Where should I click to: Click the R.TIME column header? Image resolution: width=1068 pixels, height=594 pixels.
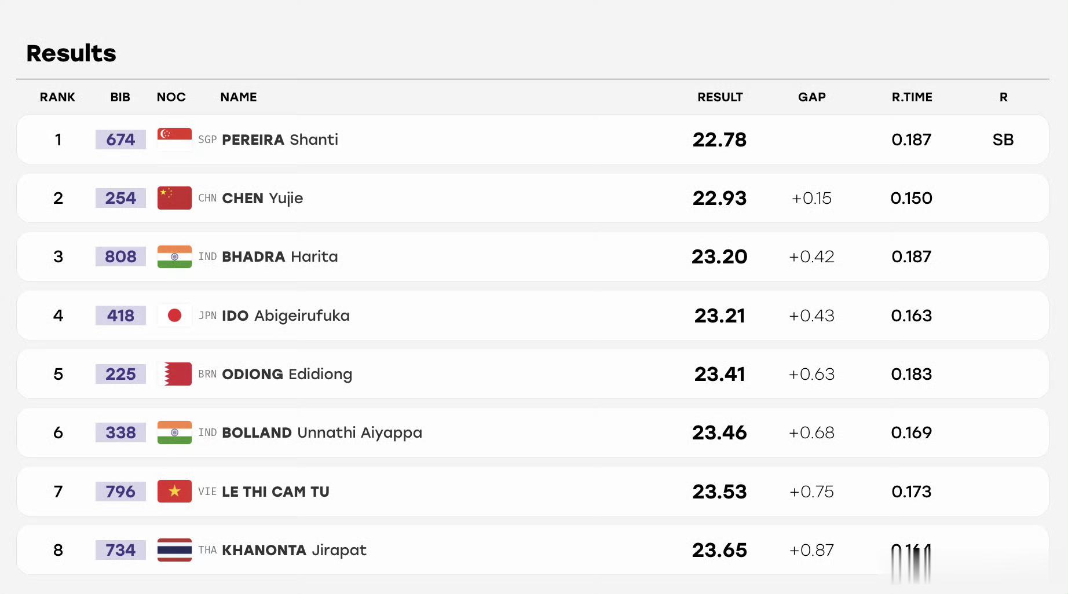tap(912, 97)
